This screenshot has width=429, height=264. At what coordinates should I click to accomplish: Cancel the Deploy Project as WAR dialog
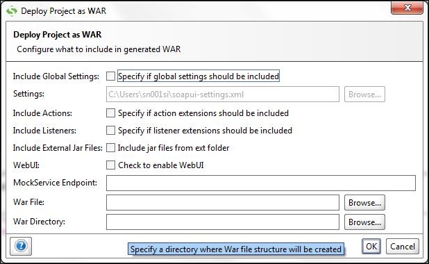point(403,246)
